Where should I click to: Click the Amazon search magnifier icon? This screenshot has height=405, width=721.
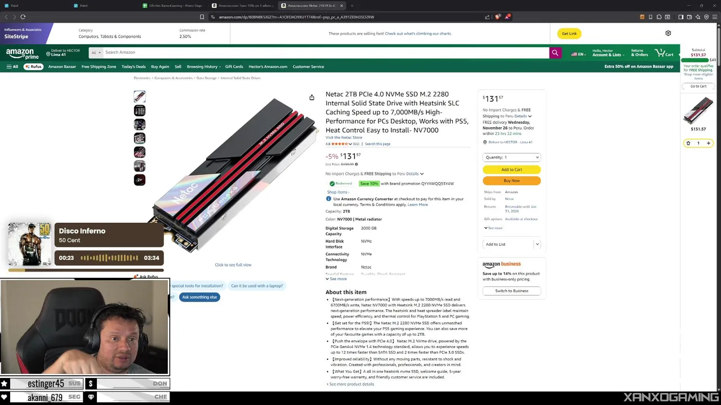[555, 52]
